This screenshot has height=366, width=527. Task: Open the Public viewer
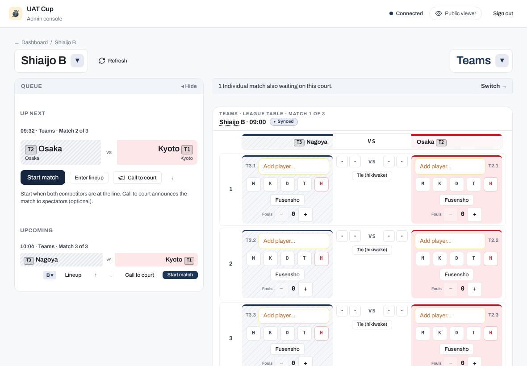click(x=456, y=13)
